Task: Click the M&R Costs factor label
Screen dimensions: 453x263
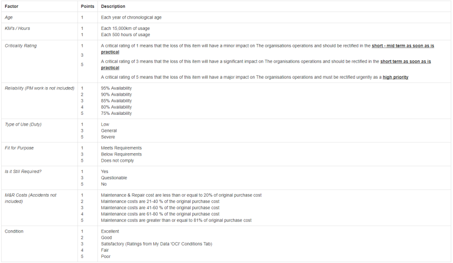Action: tap(31, 199)
